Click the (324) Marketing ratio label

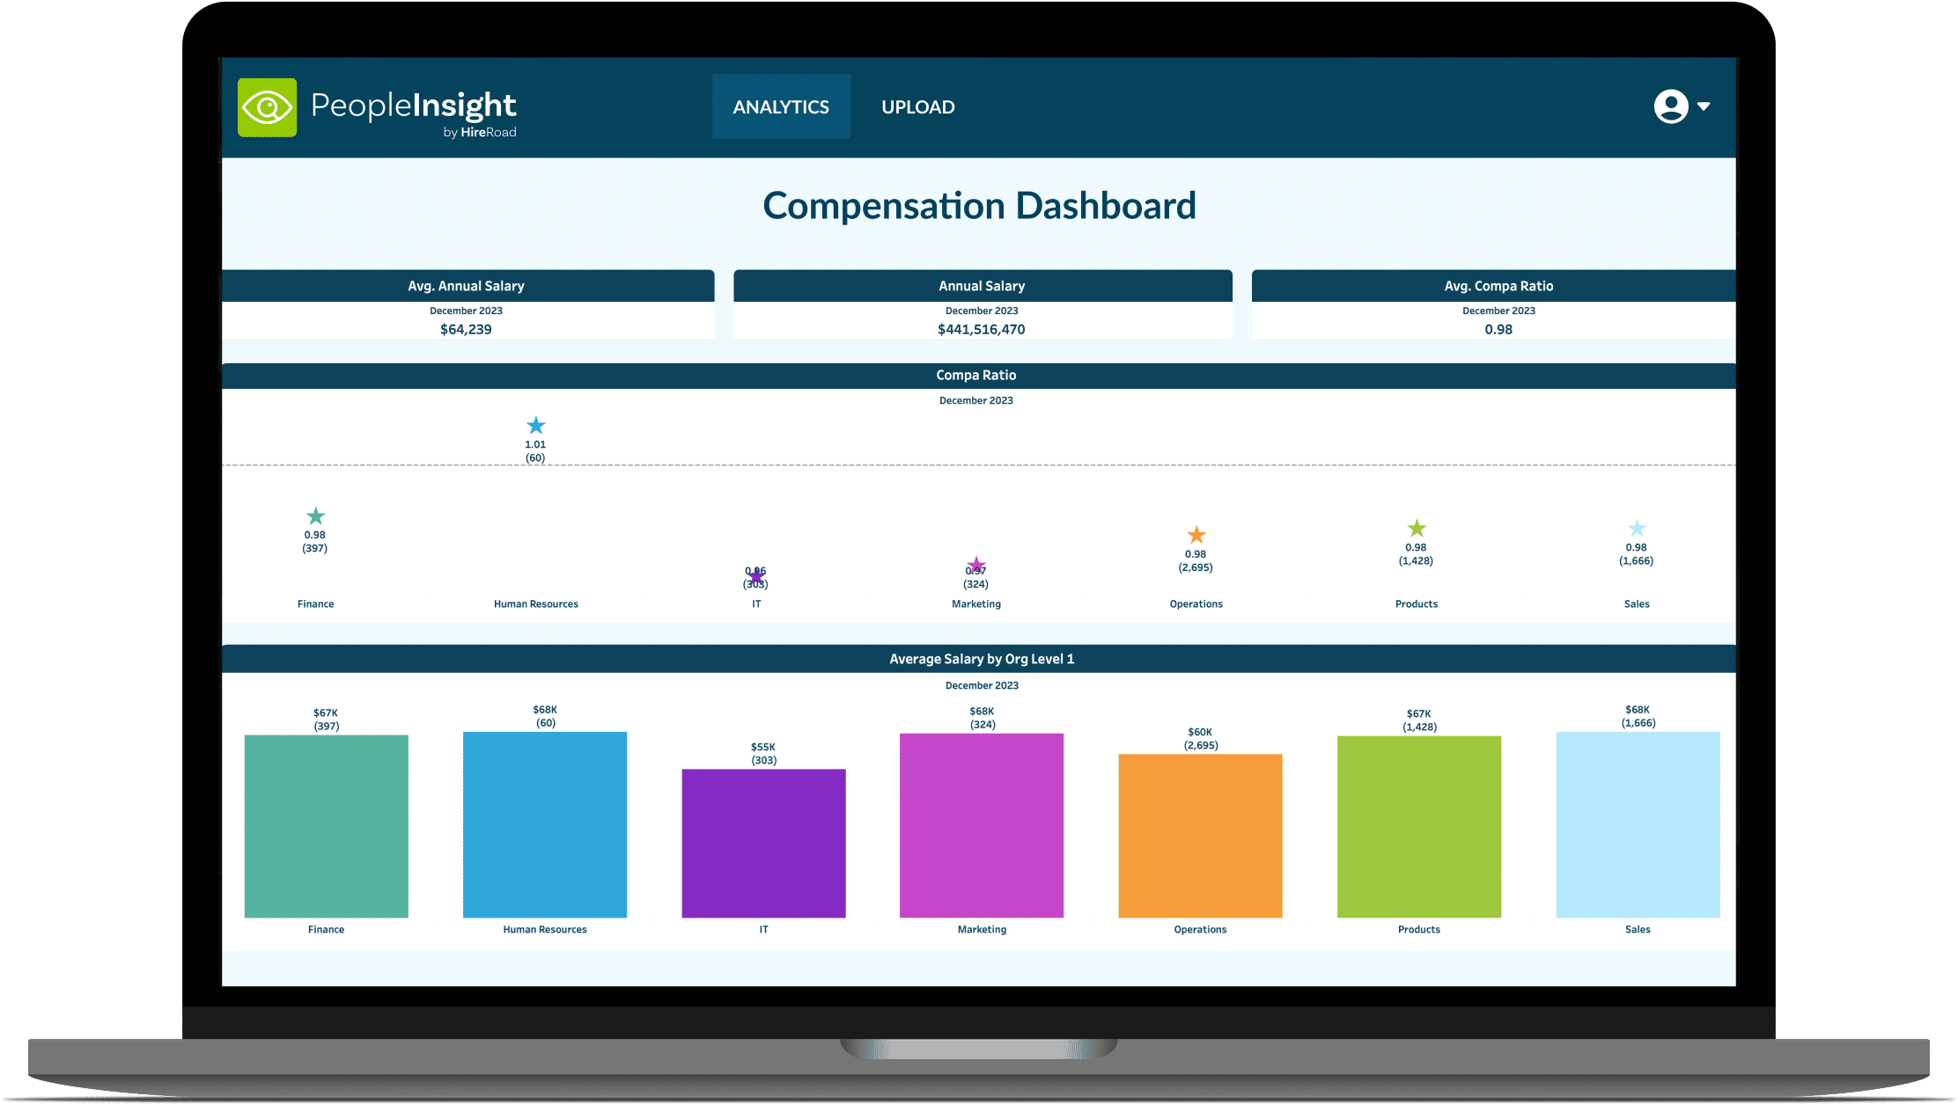[975, 584]
